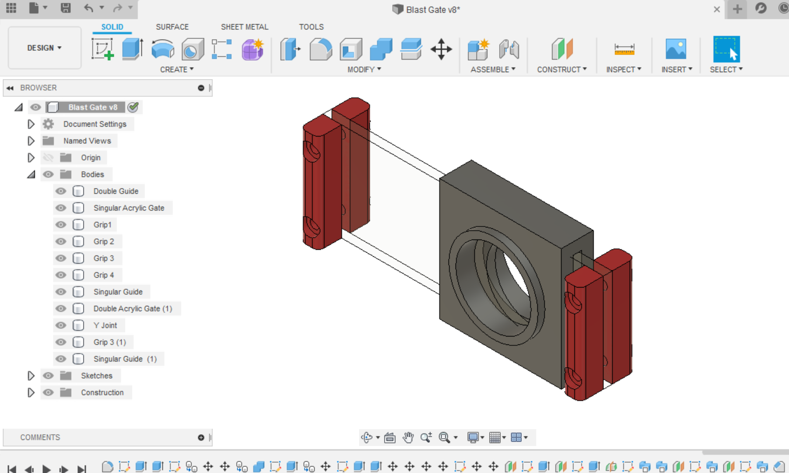Screen dimensions: 789x473
Task: Open the SHEET METAL tab
Action: pos(244,27)
